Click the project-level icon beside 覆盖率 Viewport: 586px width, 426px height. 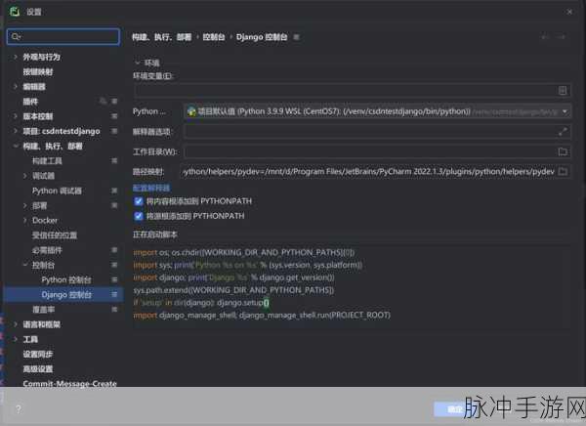114,310
